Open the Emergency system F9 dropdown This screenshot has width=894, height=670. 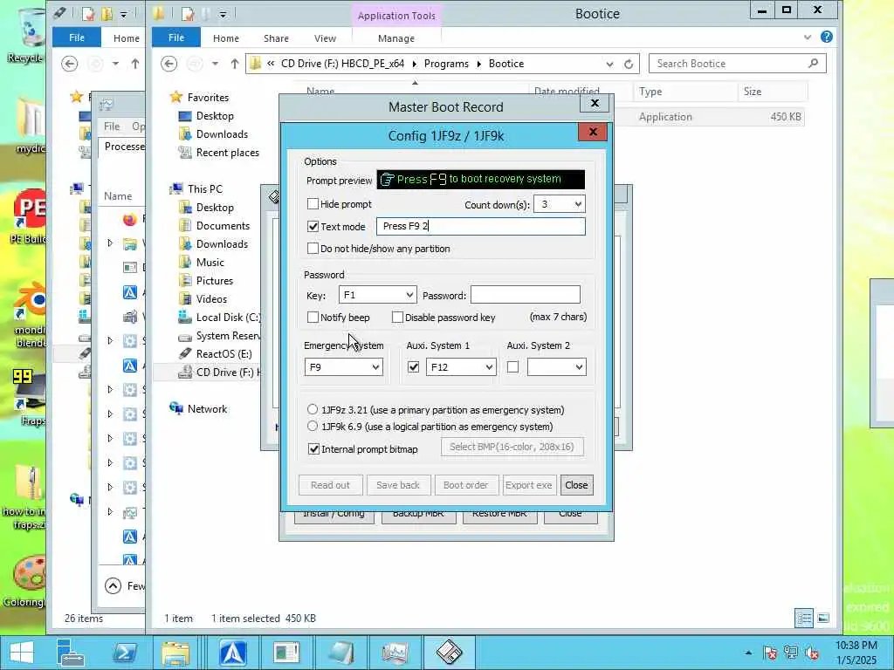[375, 367]
